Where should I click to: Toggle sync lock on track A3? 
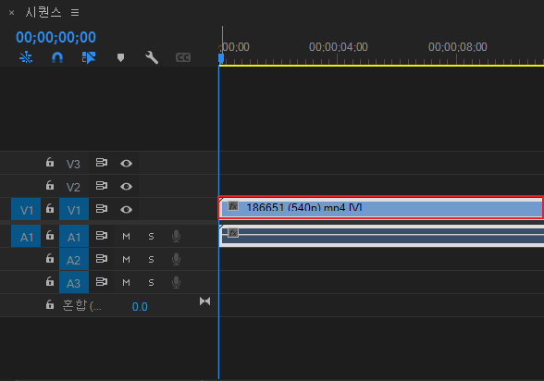(x=102, y=282)
